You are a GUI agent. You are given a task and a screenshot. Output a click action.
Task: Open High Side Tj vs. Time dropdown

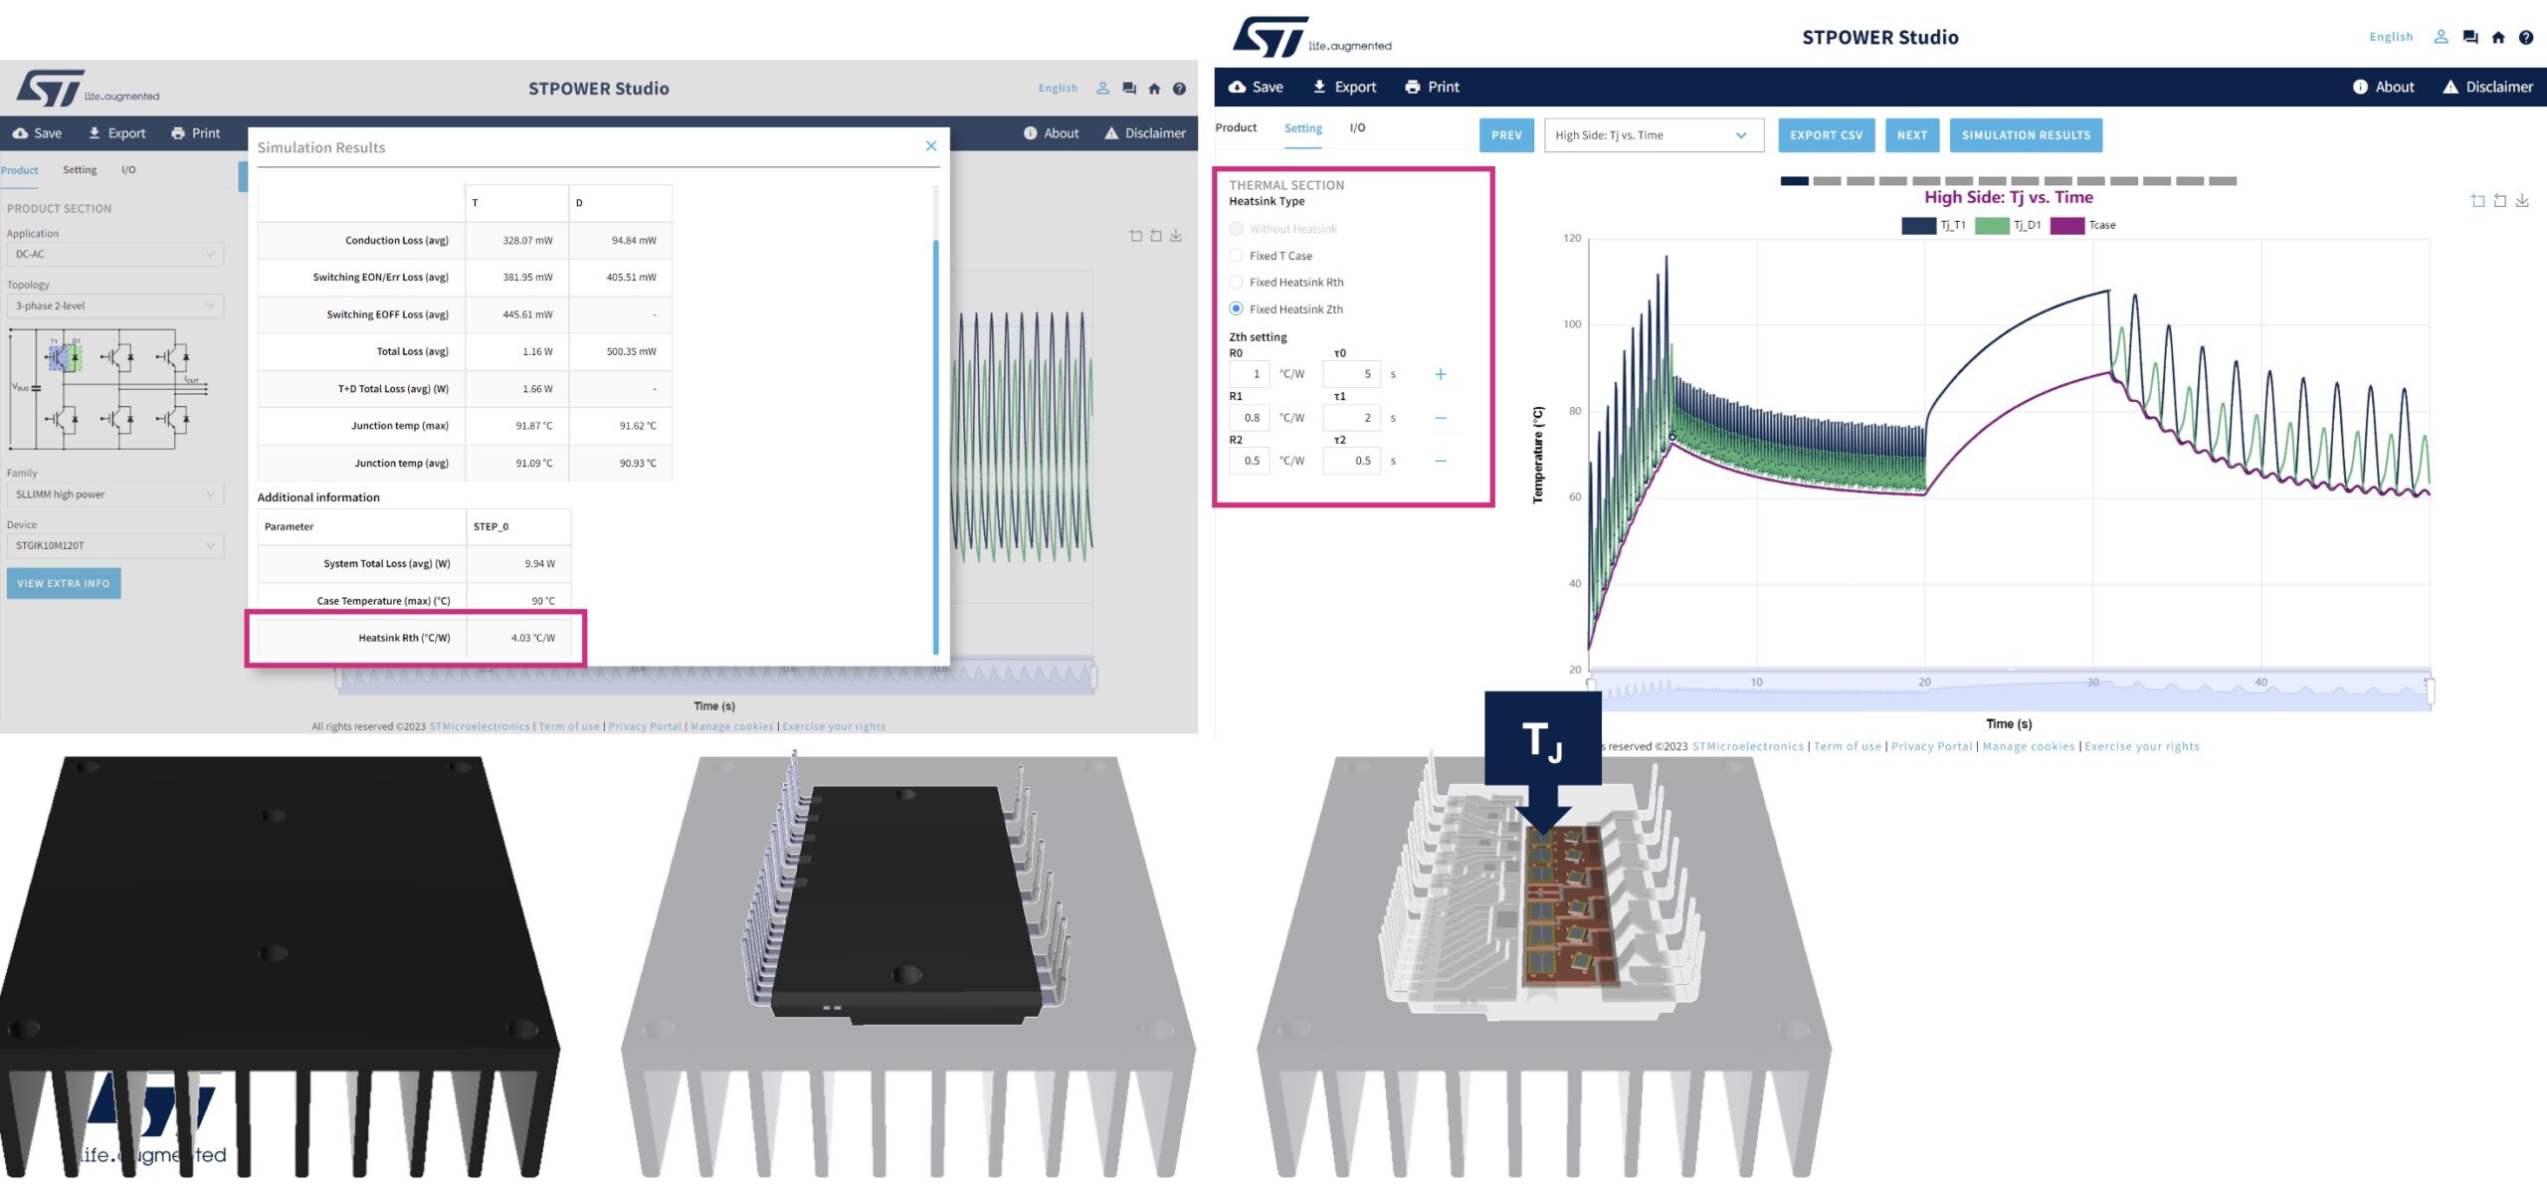(x=1653, y=135)
